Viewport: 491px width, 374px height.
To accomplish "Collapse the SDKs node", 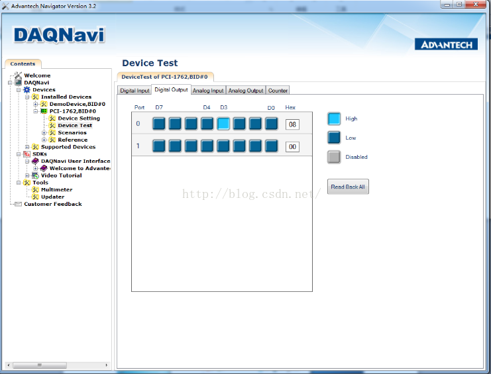I will pos(19,154).
